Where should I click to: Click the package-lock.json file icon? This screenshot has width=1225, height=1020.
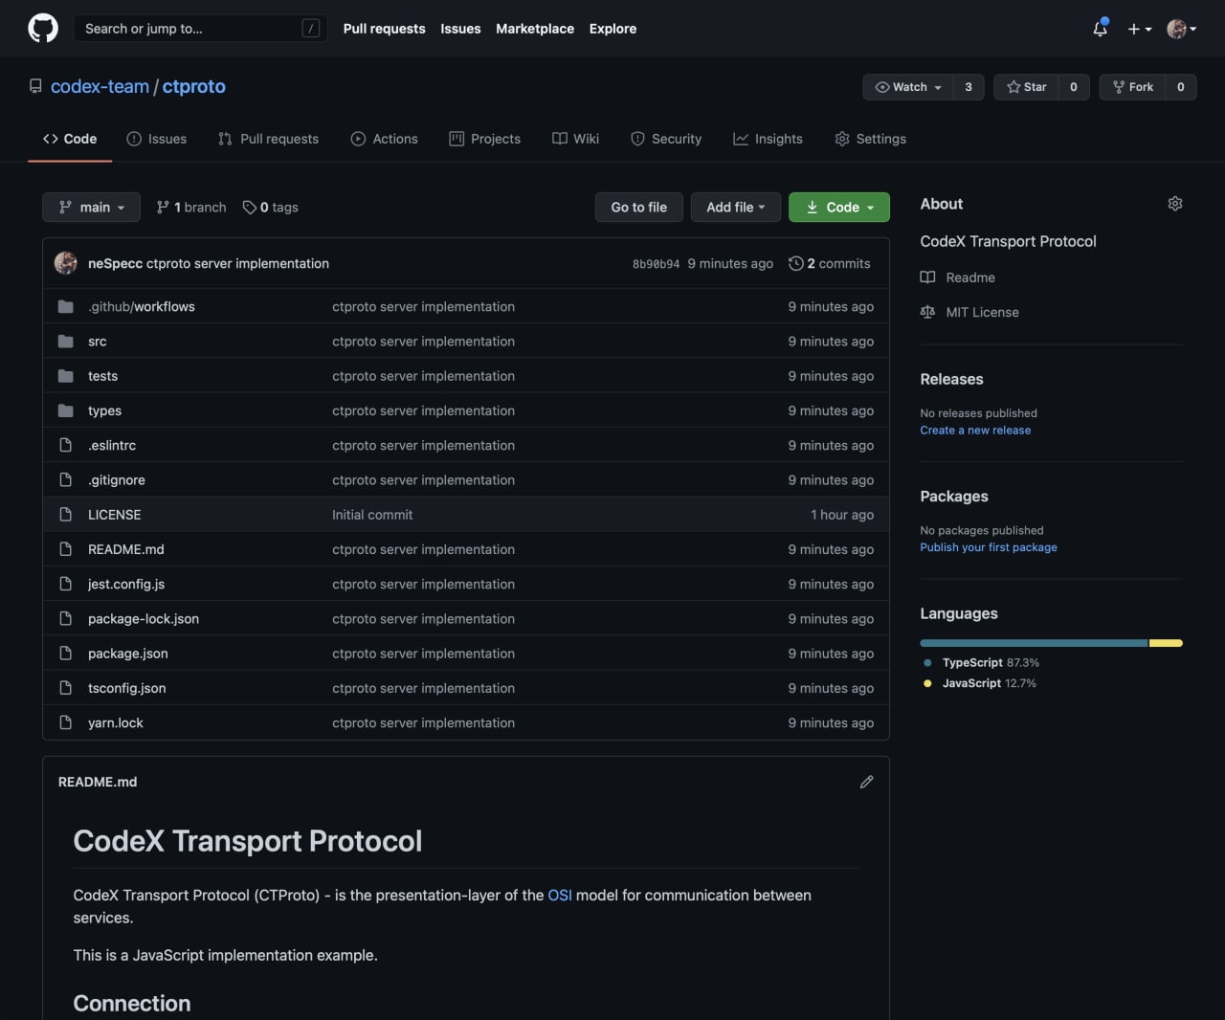[66, 619]
